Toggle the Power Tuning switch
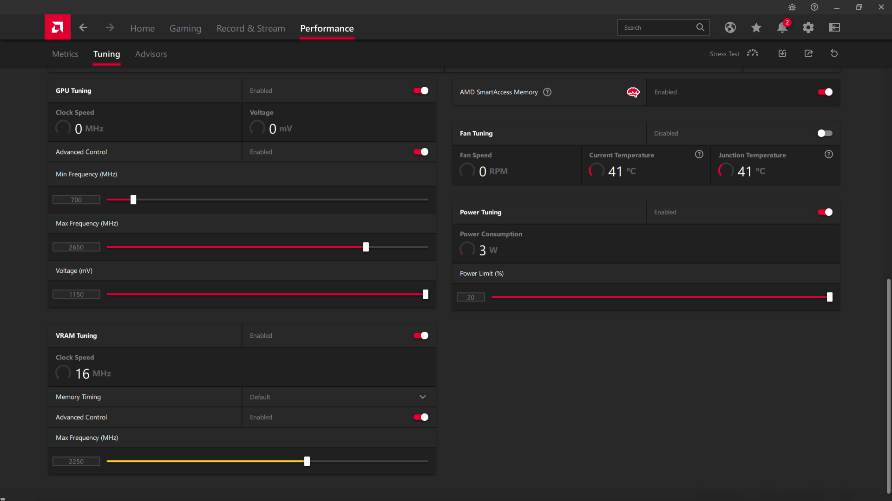Image resolution: width=892 pixels, height=501 pixels. coord(825,212)
